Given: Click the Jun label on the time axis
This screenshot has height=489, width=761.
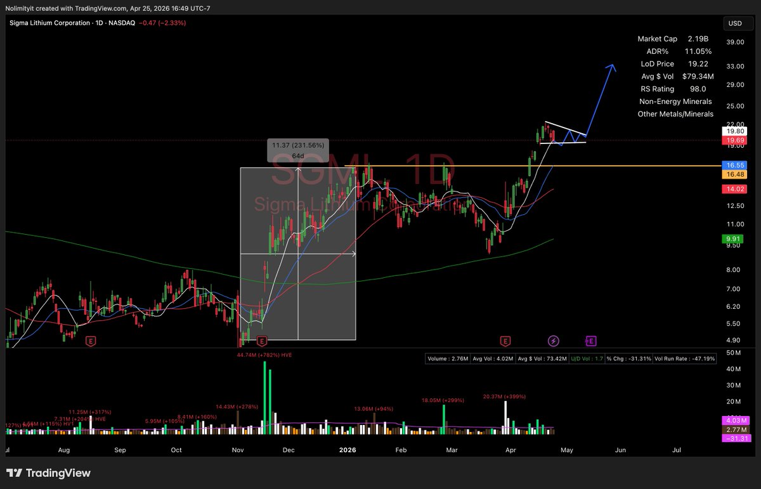Looking at the screenshot, I should pos(620,450).
